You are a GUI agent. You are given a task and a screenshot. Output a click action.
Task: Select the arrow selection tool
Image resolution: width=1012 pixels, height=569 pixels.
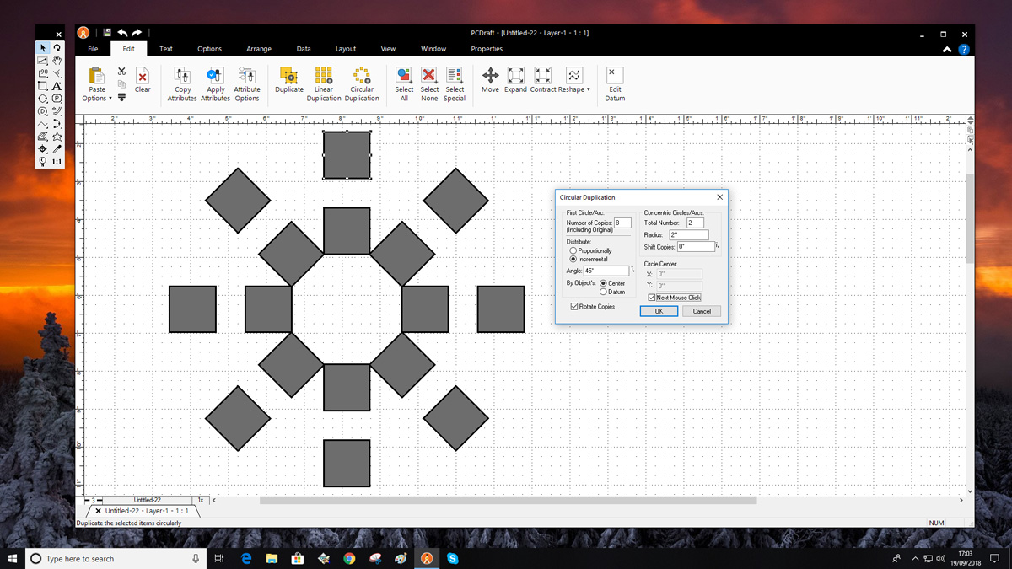pyautogui.click(x=42, y=48)
